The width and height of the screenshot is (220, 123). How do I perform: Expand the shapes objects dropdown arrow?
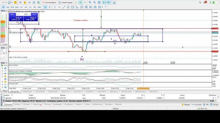point(102,7)
